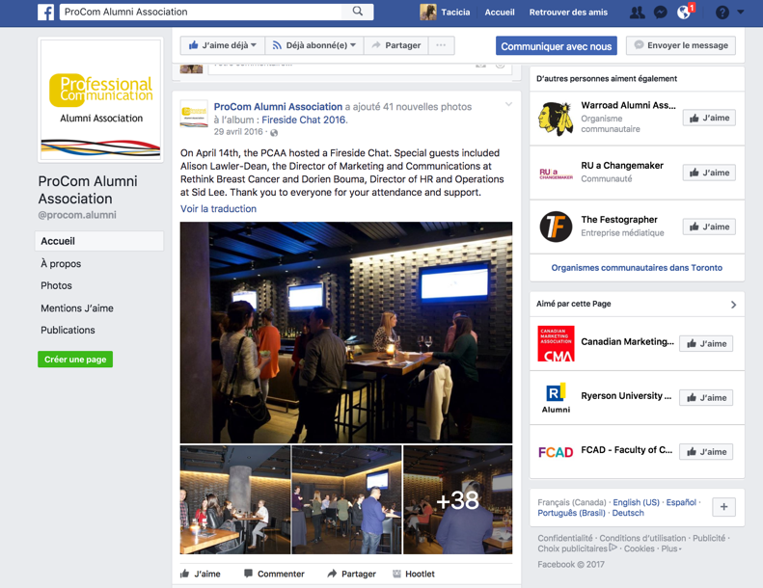Expand the Aimé par cette Page chevron

pos(733,305)
